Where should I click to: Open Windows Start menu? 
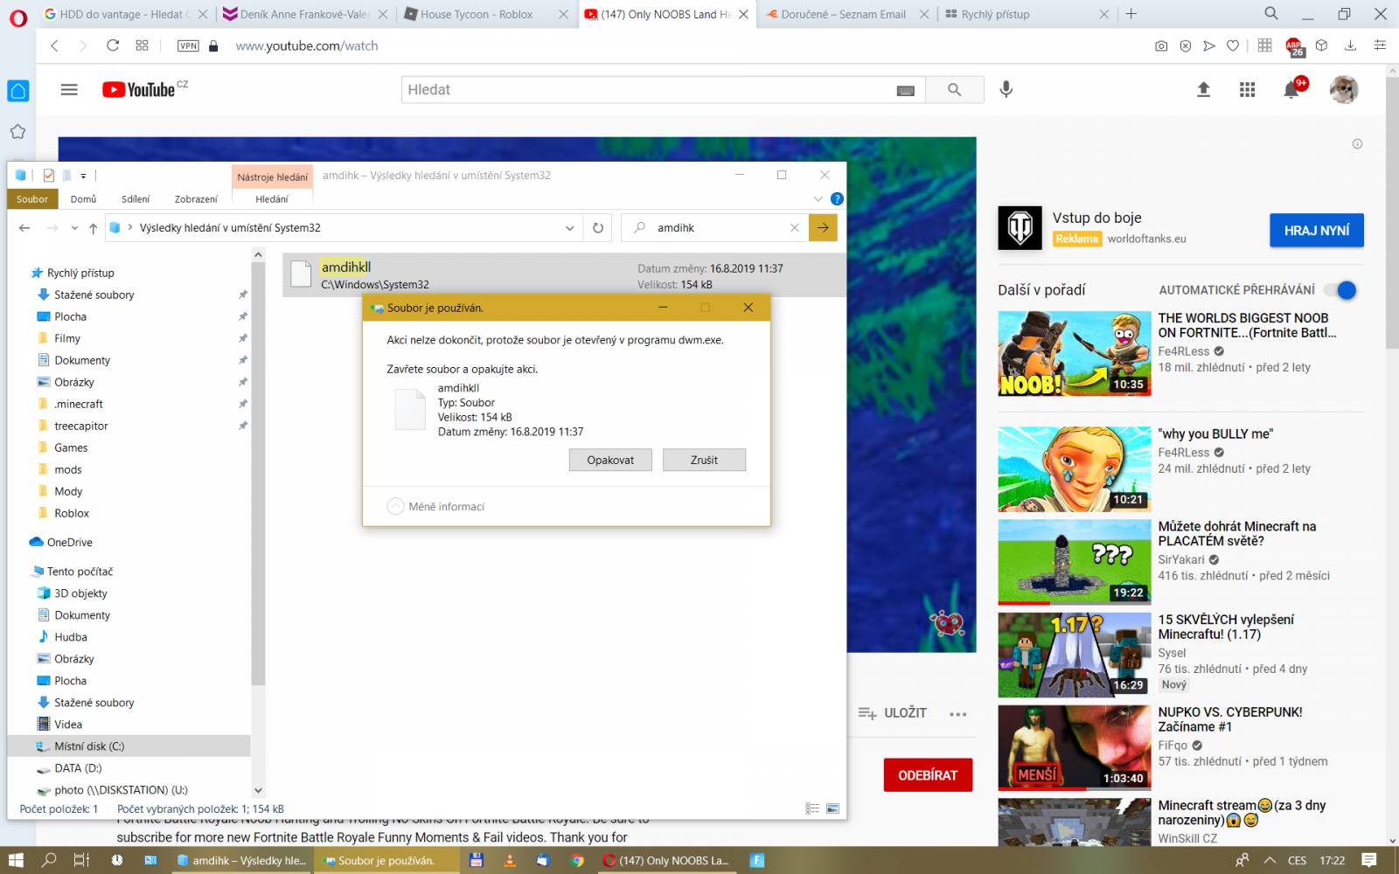(16, 860)
